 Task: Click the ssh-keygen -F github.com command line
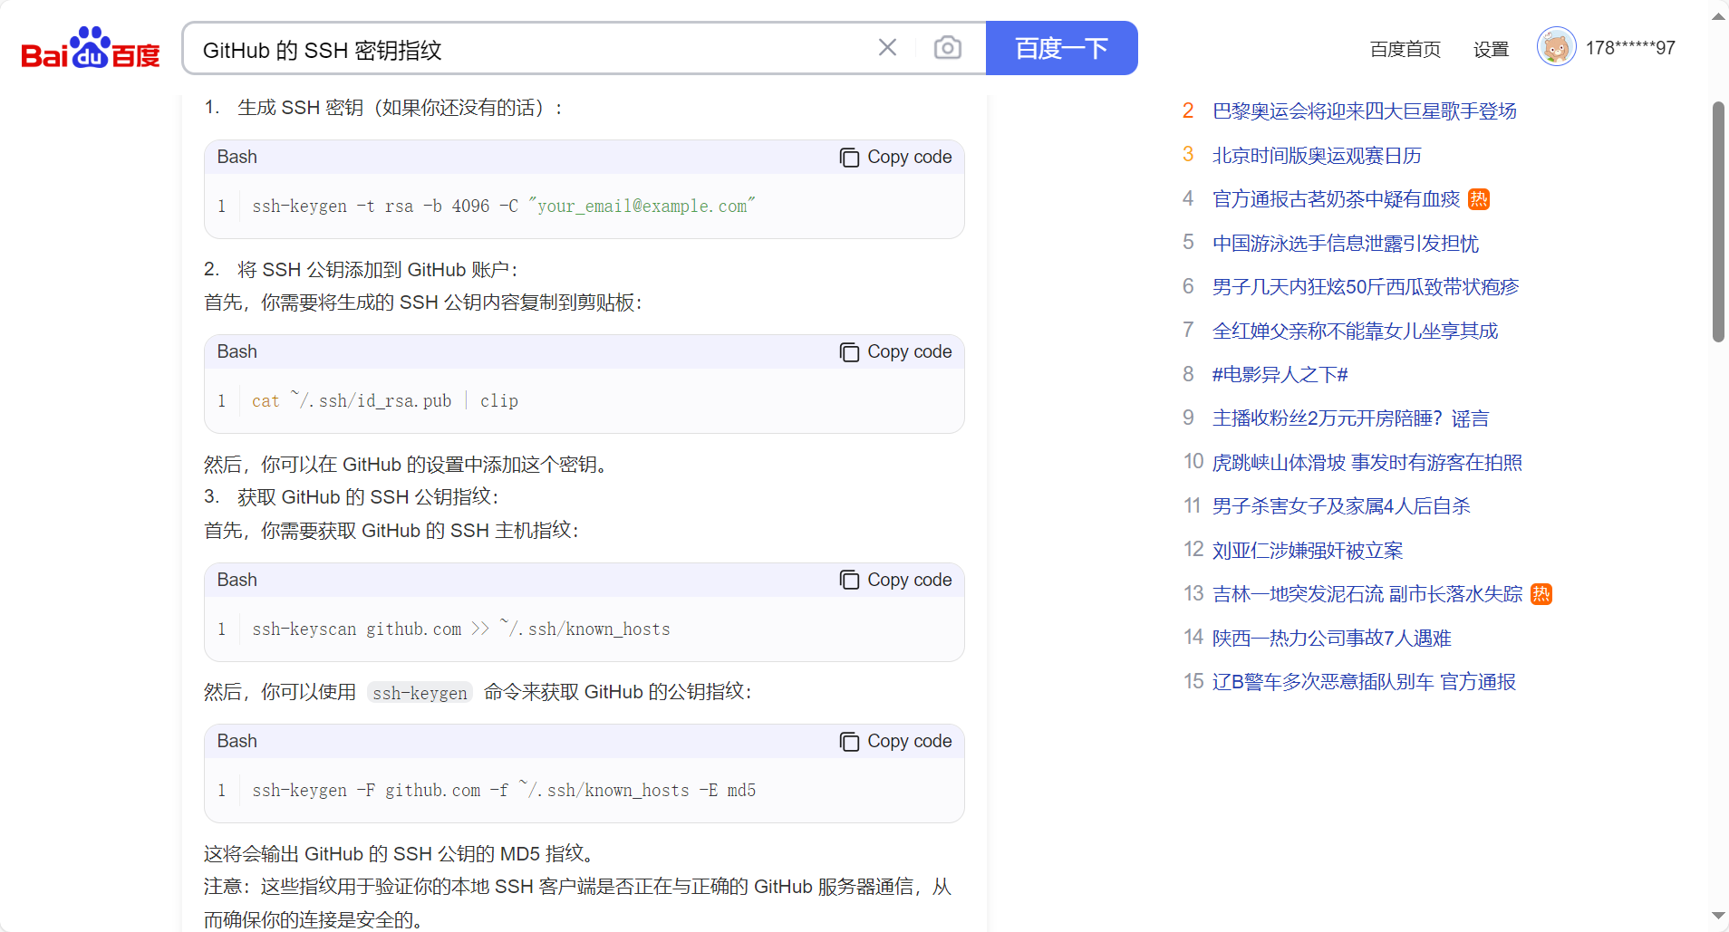504,790
